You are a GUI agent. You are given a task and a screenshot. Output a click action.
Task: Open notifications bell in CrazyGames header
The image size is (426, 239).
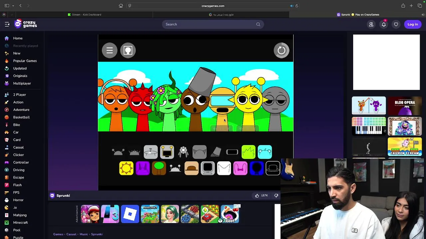click(384, 24)
